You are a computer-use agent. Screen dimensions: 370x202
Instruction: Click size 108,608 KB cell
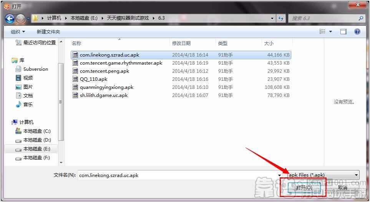click(277, 87)
